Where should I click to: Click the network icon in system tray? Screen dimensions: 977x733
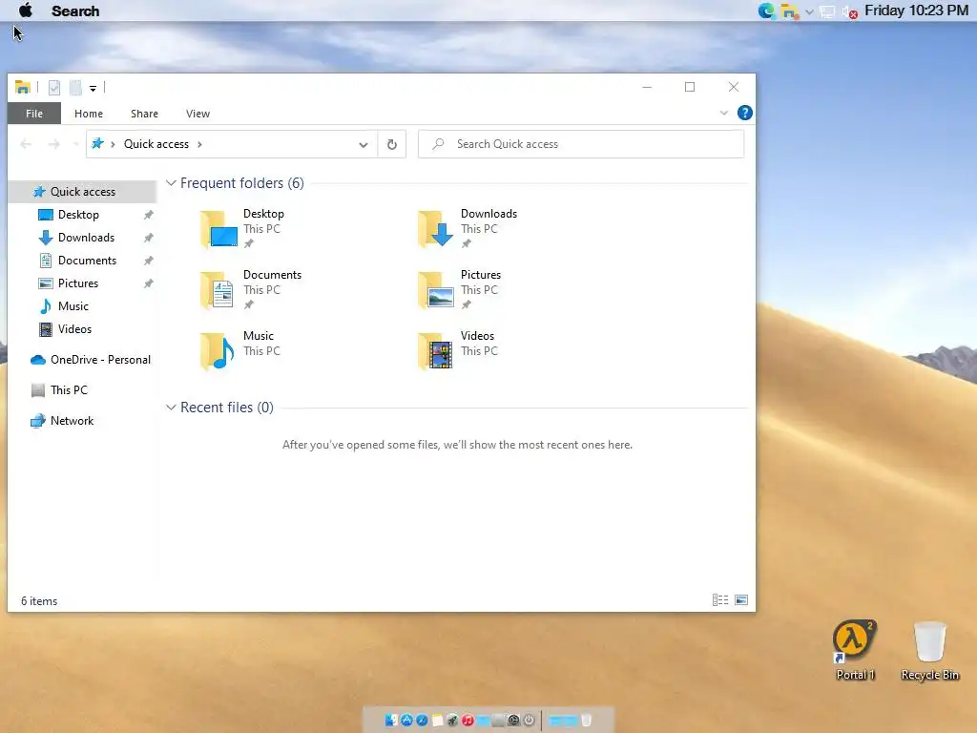point(827,11)
